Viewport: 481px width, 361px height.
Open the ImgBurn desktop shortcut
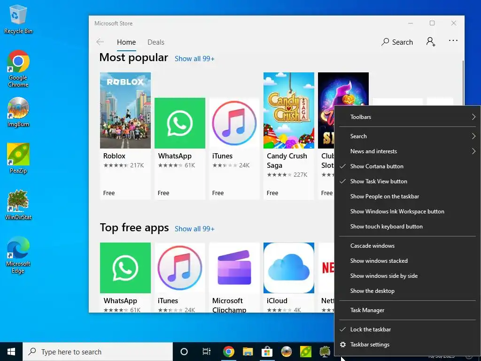click(18, 112)
